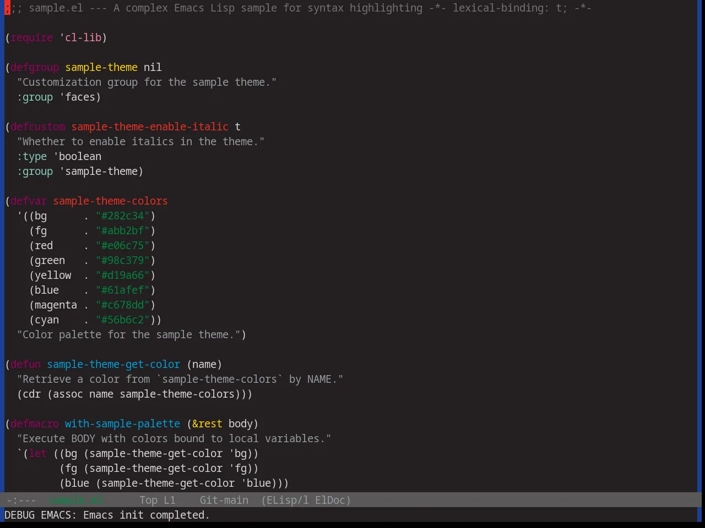Click the 'magenta' key in the color list
Viewport: 705px width, 528px height.
coord(56,305)
